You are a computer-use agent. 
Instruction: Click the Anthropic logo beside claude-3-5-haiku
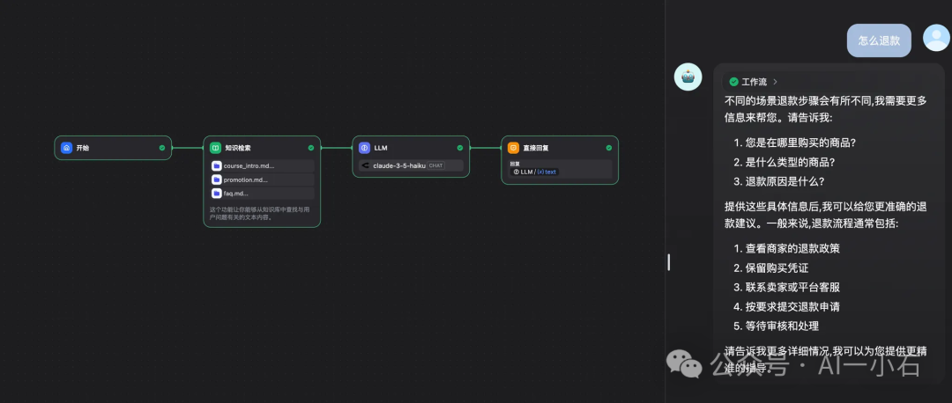click(366, 165)
